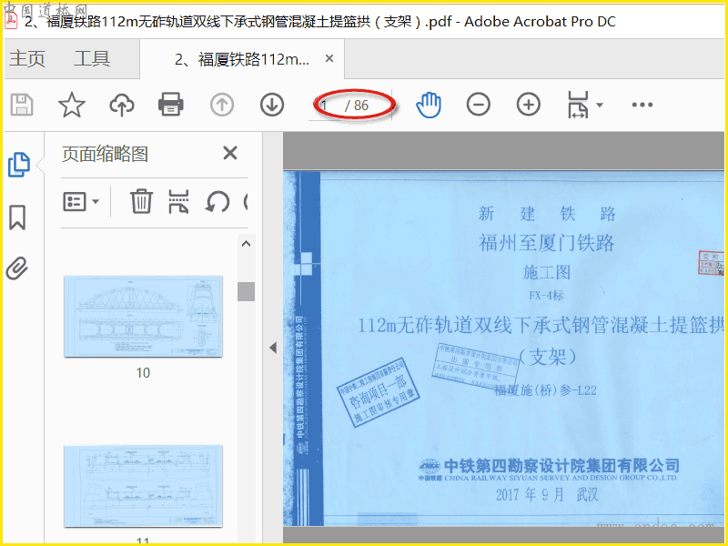Viewport: 728px width, 546px height.
Task: Click the insert pages icon in the thumbnail panel
Action: pos(178,201)
